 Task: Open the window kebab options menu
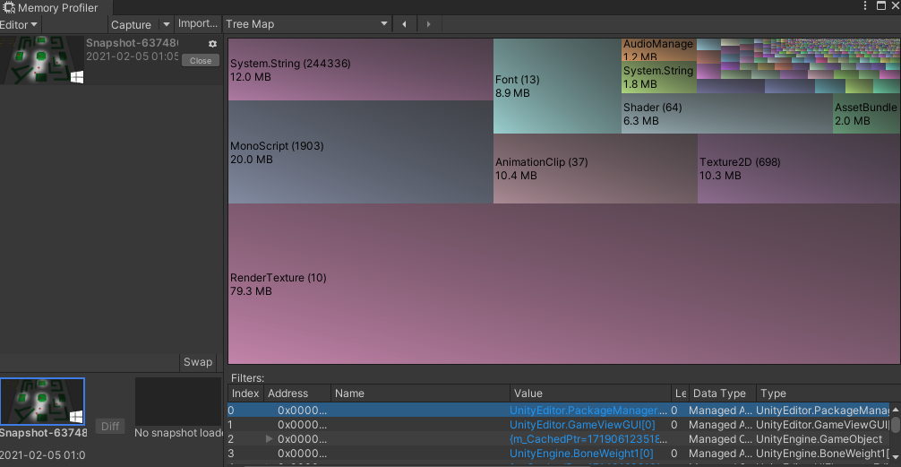tap(865, 5)
